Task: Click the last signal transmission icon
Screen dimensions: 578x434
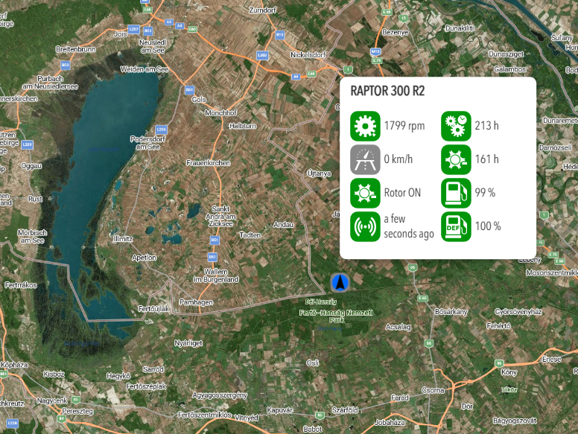Action: (365, 226)
